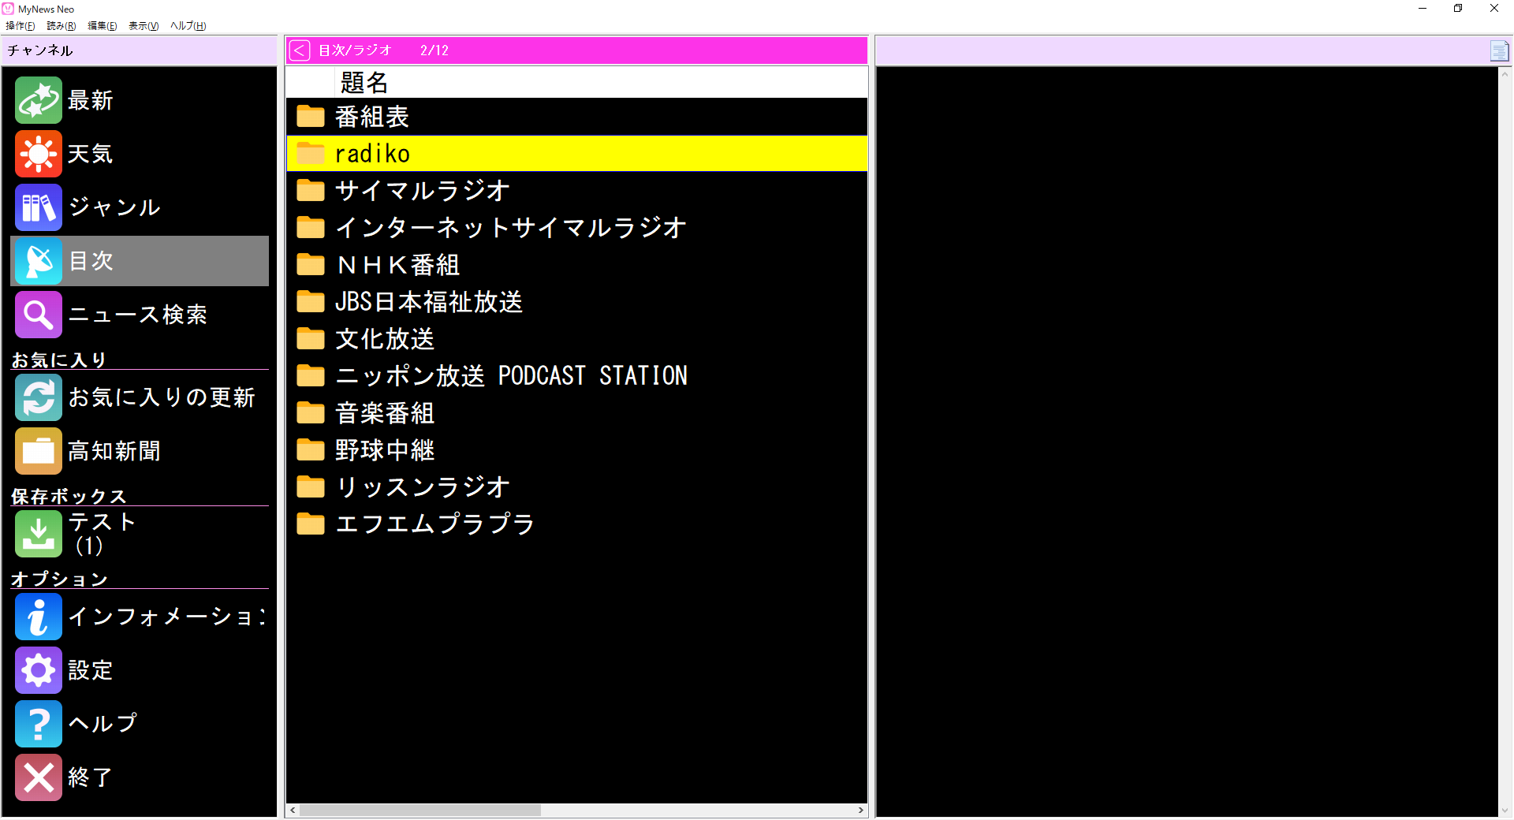The width and height of the screenshot is (1514, 820).
Task: Open ニュース検索 via the magnifier icon
Action: (x=38, y=315)
